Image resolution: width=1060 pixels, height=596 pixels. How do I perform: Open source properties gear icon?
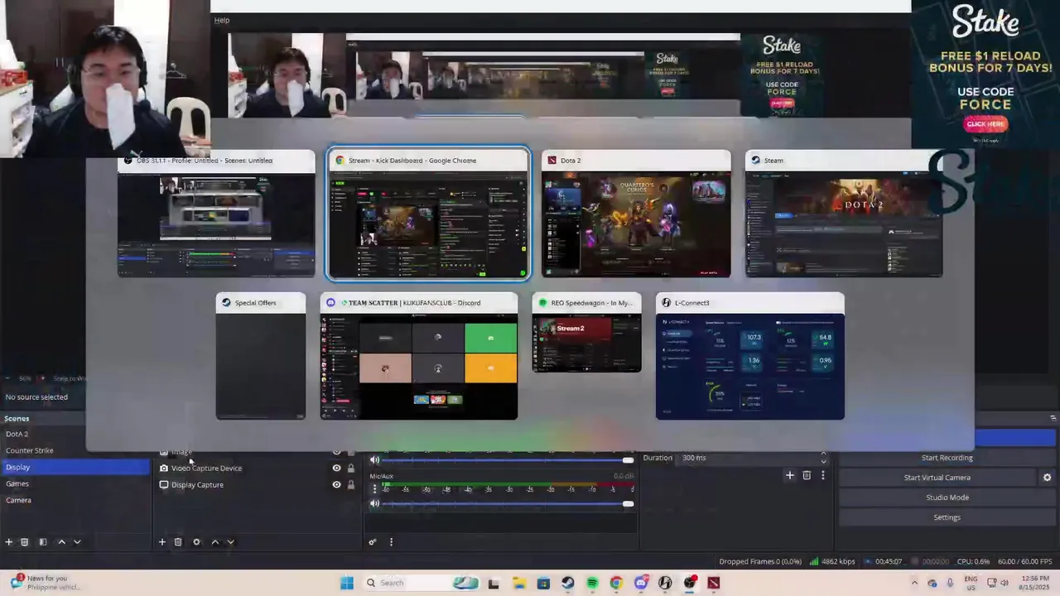[x=196, y=542]
